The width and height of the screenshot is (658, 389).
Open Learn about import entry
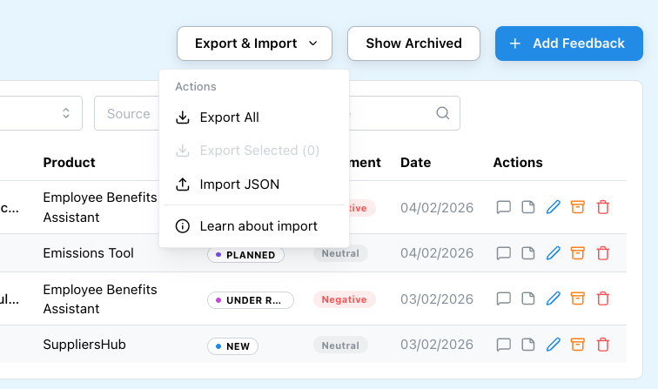(x=258, y=226)
